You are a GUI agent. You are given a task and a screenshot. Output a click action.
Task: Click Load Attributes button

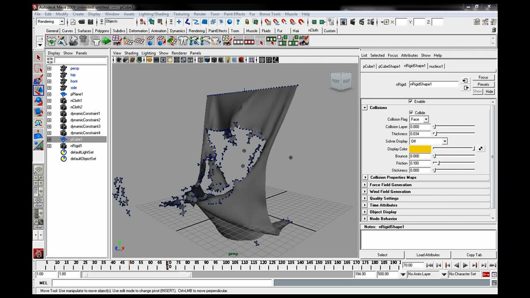pos(428,255)
